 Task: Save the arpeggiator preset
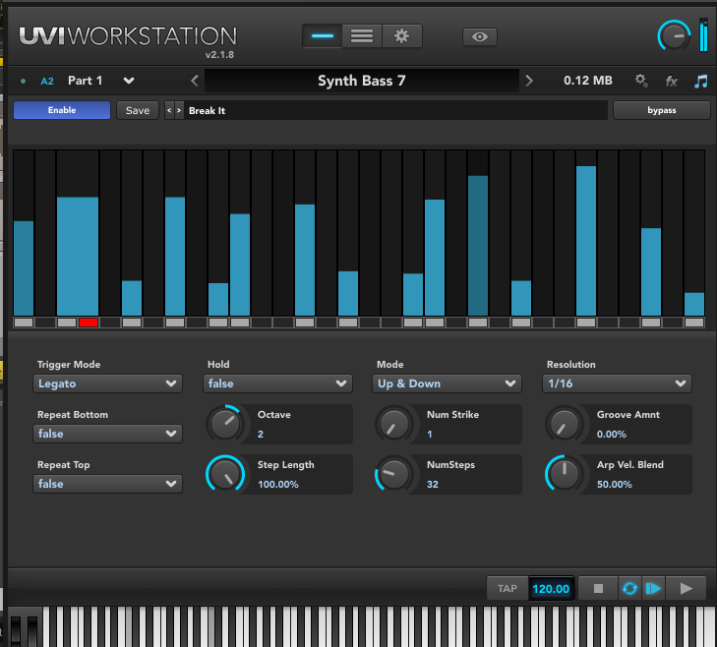[x=138, y=111]
